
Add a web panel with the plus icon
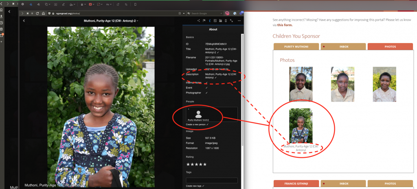(1, 42)
